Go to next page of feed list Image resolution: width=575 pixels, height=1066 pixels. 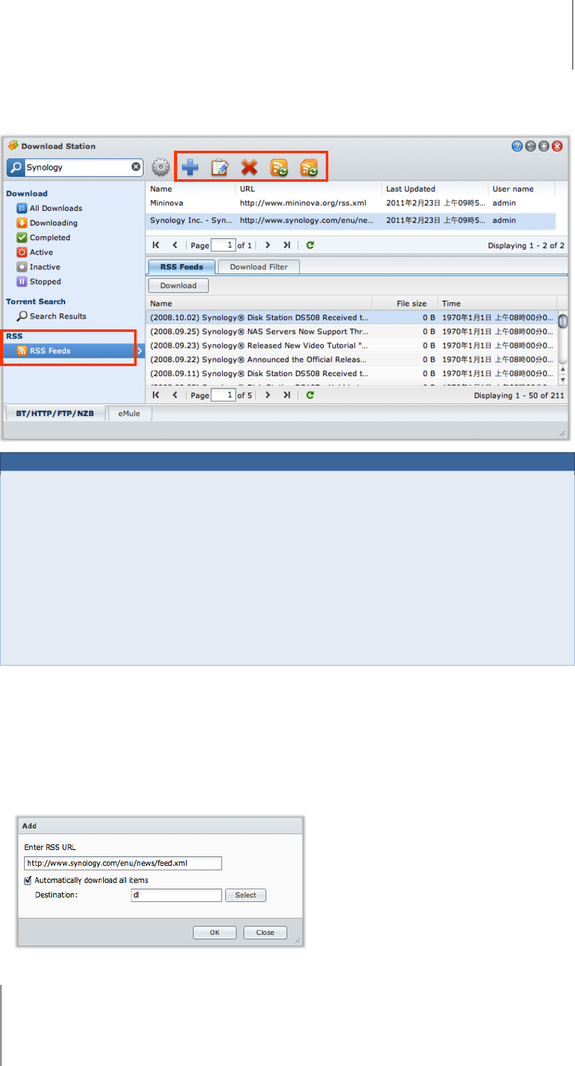tap(268, 245)
